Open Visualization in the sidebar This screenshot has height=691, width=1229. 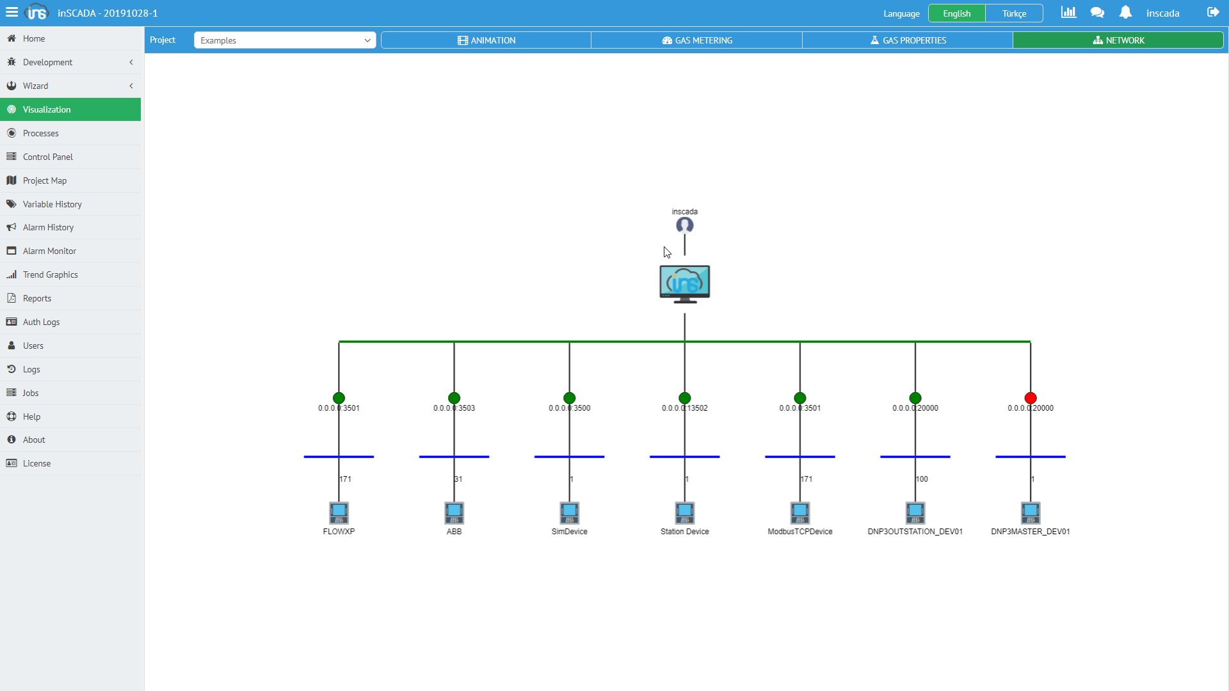click(70, 109)
